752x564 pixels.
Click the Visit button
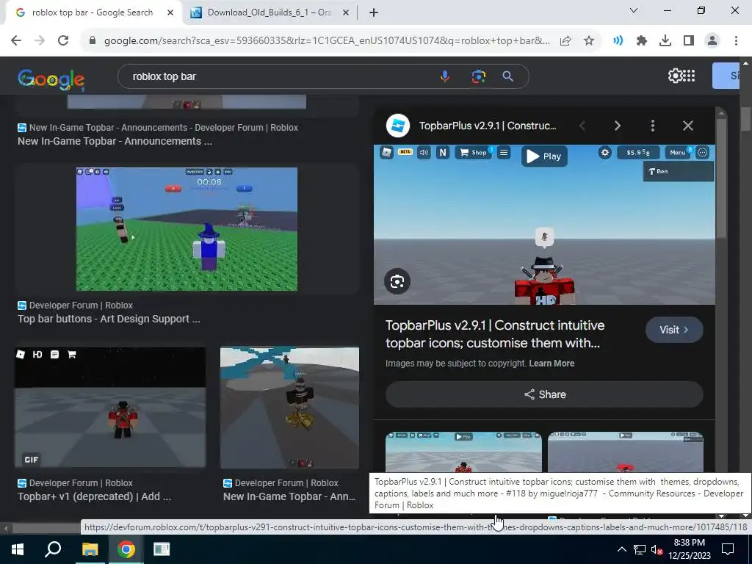[x=674, y=330]
